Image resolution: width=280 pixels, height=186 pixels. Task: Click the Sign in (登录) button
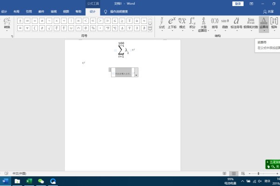pos(238,3)
